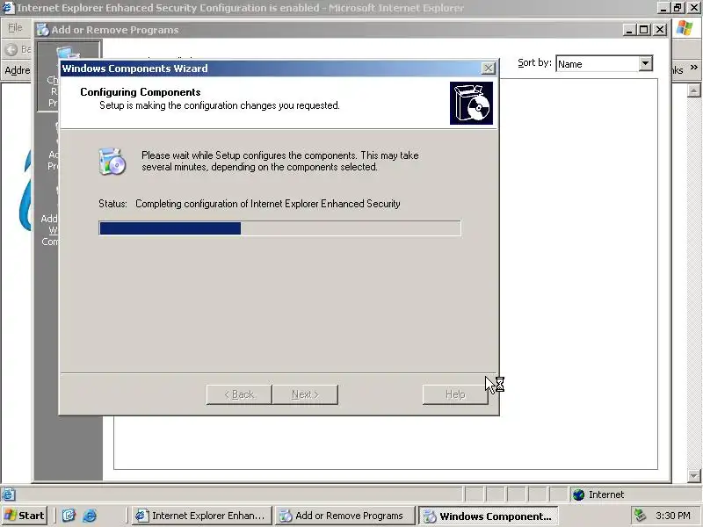This screenshot has width=703, height=527.
Task: Switch to Add or Remove Programs taskbar button
Action: (x=344, y=516)
